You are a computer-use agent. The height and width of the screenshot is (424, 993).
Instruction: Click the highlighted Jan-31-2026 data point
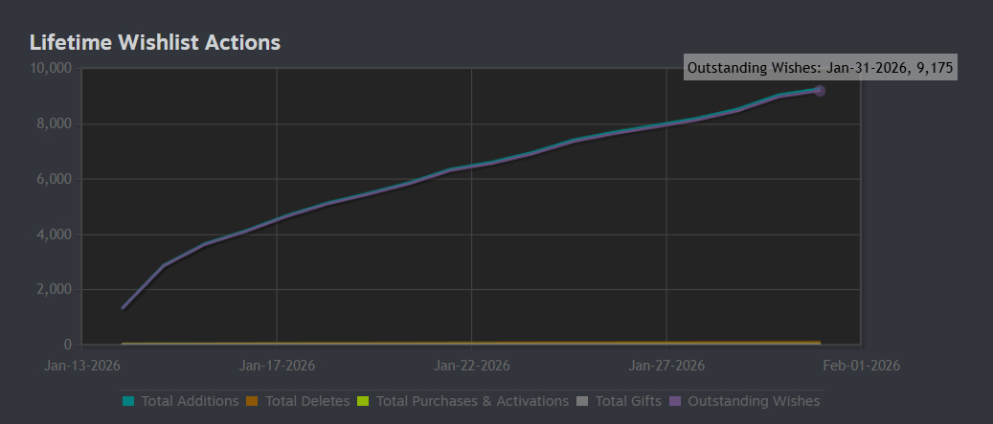click(820, 90)
